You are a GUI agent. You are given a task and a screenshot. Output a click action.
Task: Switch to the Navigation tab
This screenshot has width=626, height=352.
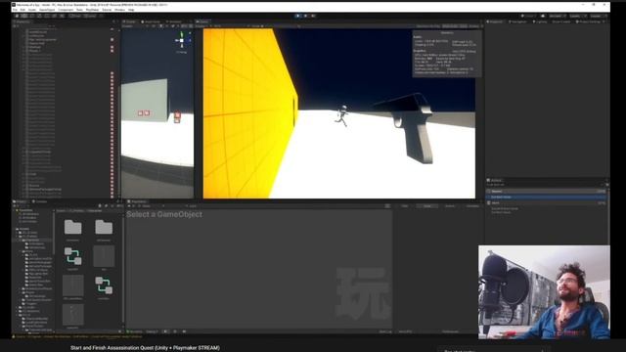[x=517, y=22]
